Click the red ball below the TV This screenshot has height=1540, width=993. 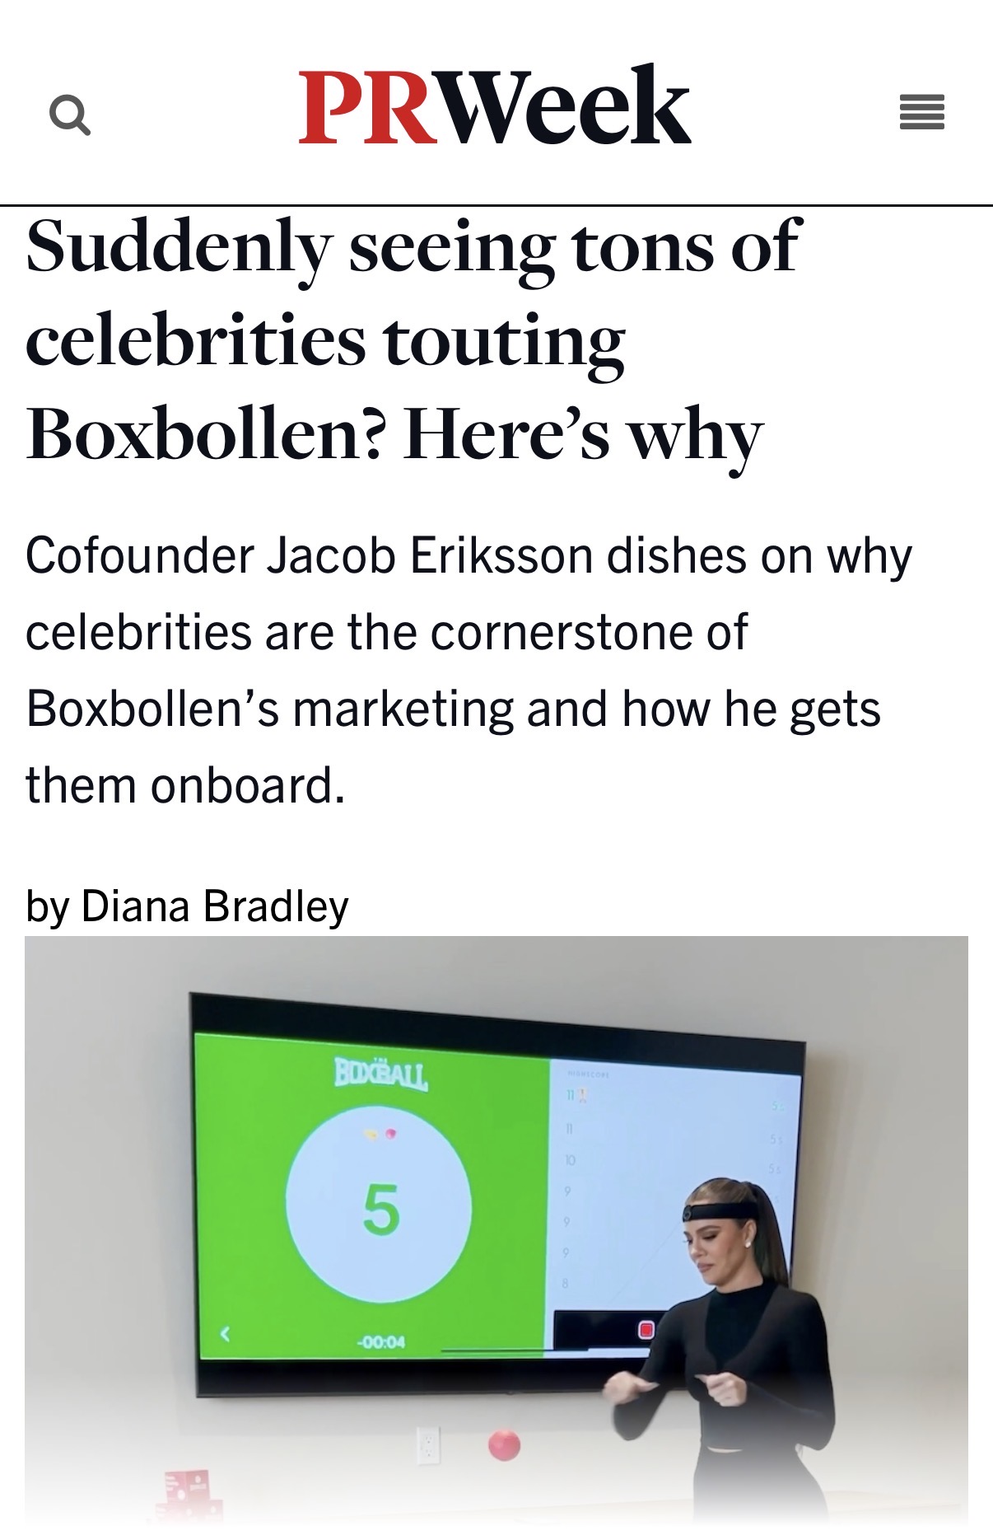coord(504,1445)
